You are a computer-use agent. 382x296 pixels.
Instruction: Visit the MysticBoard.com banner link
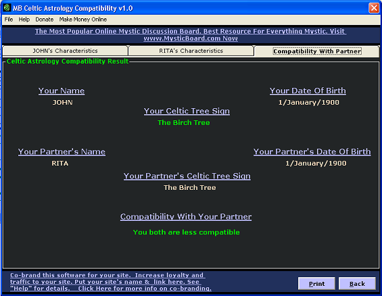pos(191,35)
